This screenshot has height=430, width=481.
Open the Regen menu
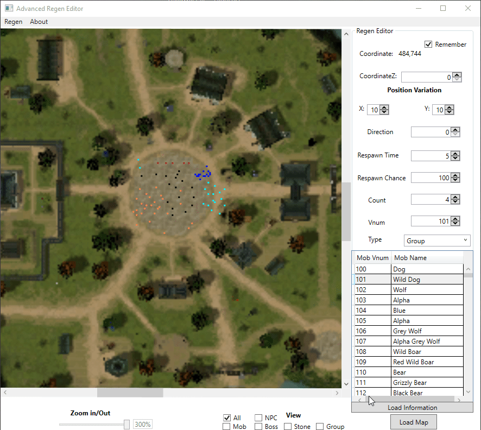pos(13,22)
